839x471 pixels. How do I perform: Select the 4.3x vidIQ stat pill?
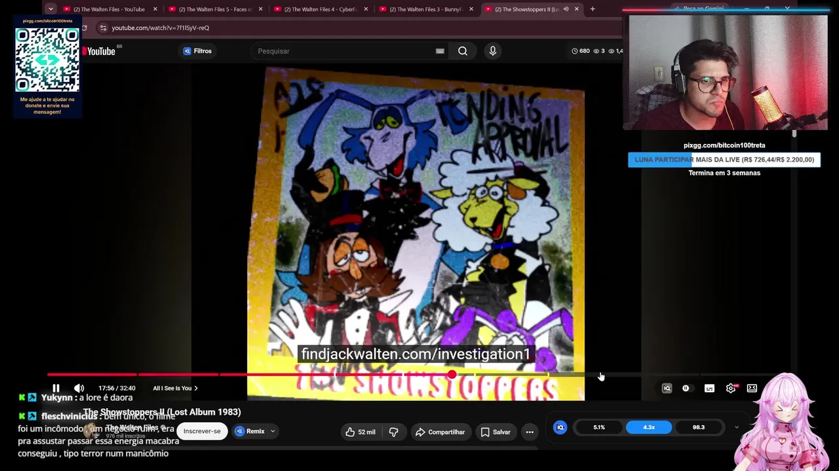[649, 427]
